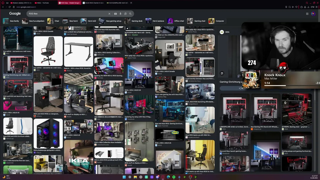The height and width of the screenshot is (180, 320).
Task: Switch to the HUVUDSPELARE herní stůl tab
Action: tap(117, 3)
